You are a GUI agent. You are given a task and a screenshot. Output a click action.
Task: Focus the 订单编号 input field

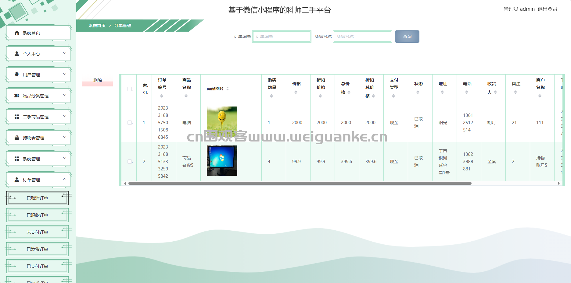(x=282, y=37)
